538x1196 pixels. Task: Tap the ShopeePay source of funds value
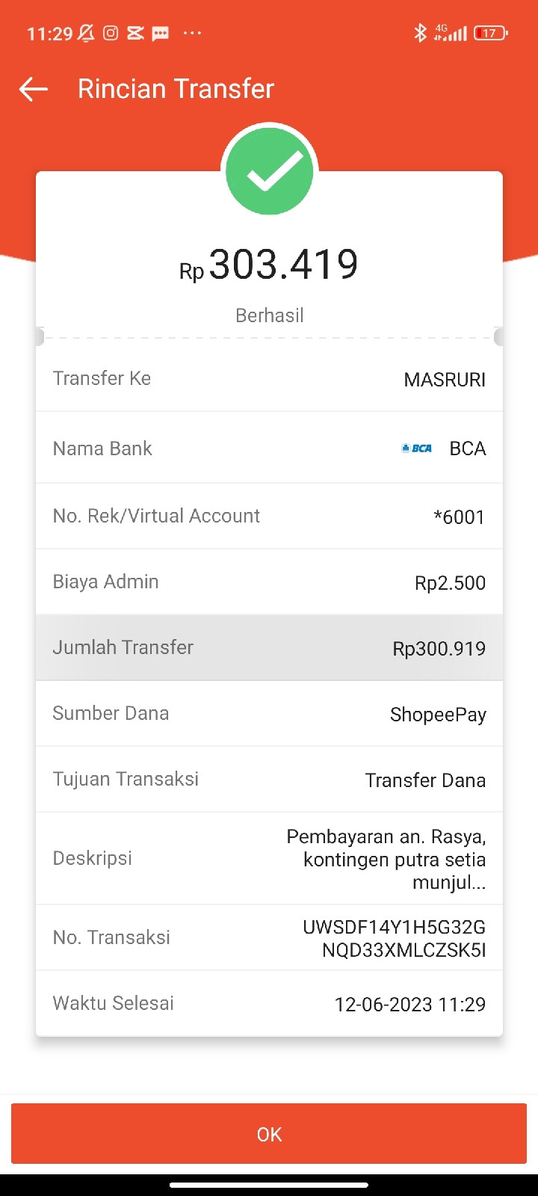[438, 715]
